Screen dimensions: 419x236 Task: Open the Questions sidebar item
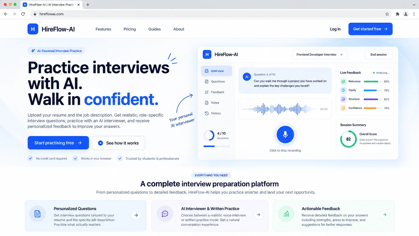[x=216, y=82]
